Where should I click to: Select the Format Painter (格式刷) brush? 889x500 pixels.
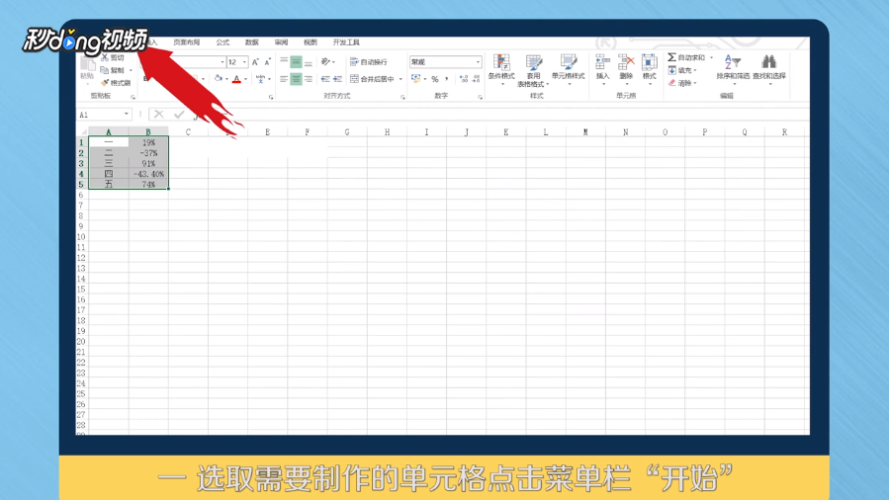pos(104,83)
